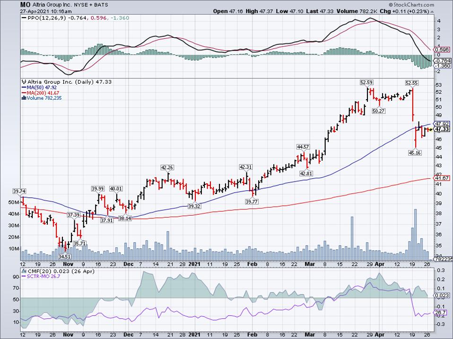Click the 0.596 PPO signal axis tag
Image resolution: width=453 pixels, height=339 pixels.
442,50
